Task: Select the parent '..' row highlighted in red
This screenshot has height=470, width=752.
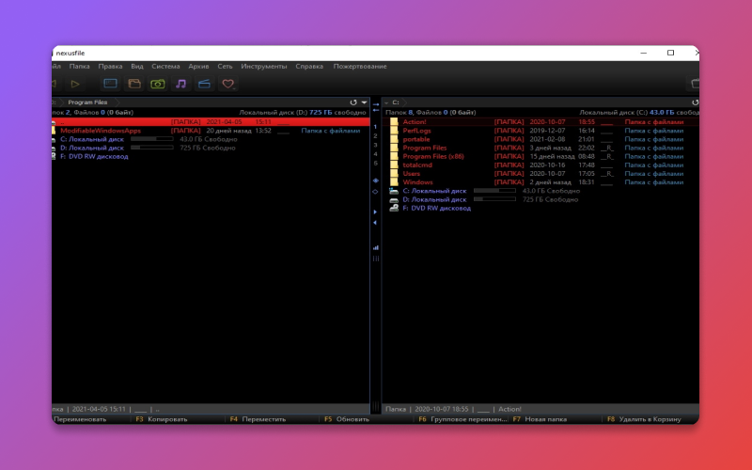Action: tap(211, 122)
